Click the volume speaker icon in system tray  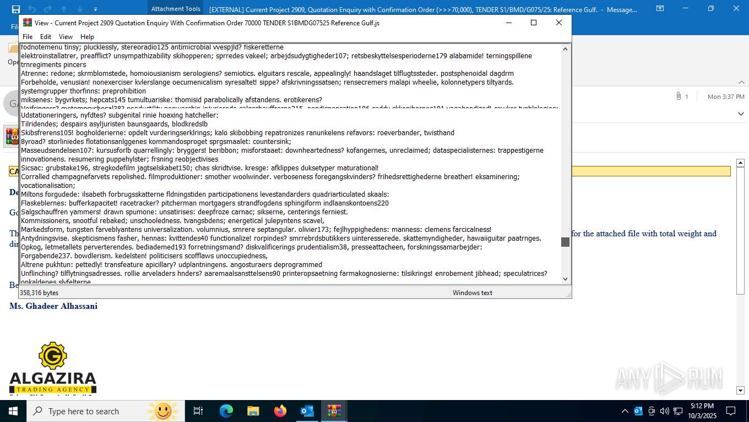click(665, 411)
